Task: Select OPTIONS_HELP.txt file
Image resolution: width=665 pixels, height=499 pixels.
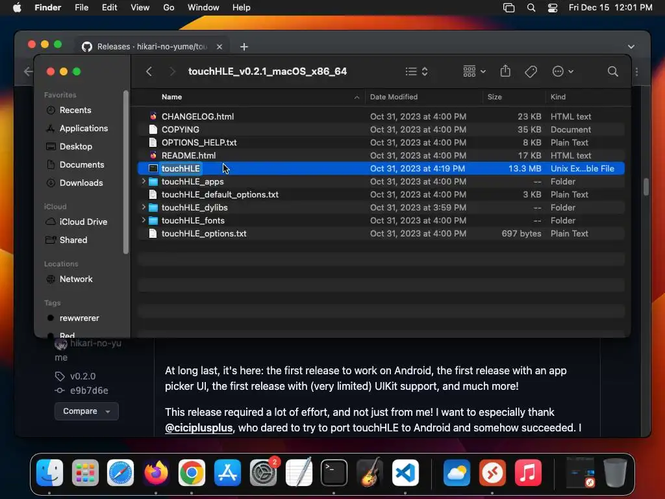Action: pos(381,142)
